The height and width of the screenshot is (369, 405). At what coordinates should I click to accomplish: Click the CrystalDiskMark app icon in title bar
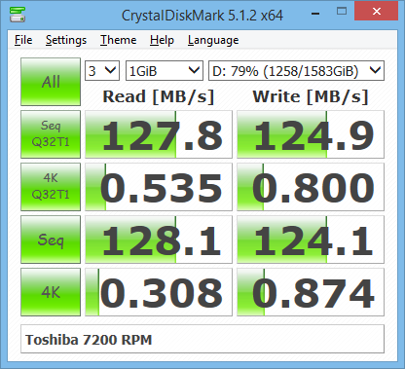[18, 15]
